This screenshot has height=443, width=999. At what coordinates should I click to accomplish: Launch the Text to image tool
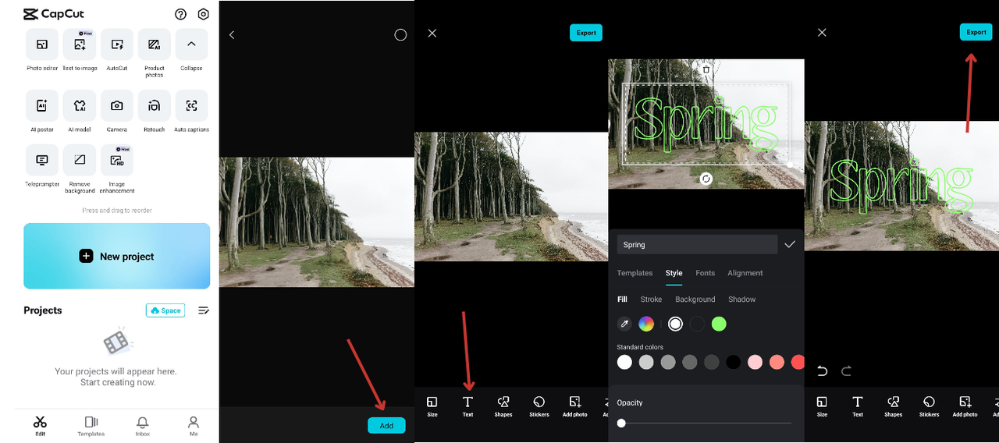(x=80, y=44)
